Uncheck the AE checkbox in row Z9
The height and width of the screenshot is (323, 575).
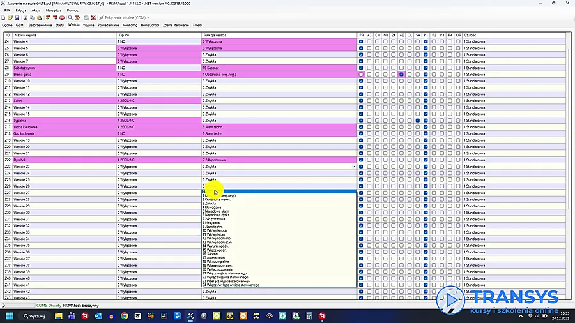402,74
